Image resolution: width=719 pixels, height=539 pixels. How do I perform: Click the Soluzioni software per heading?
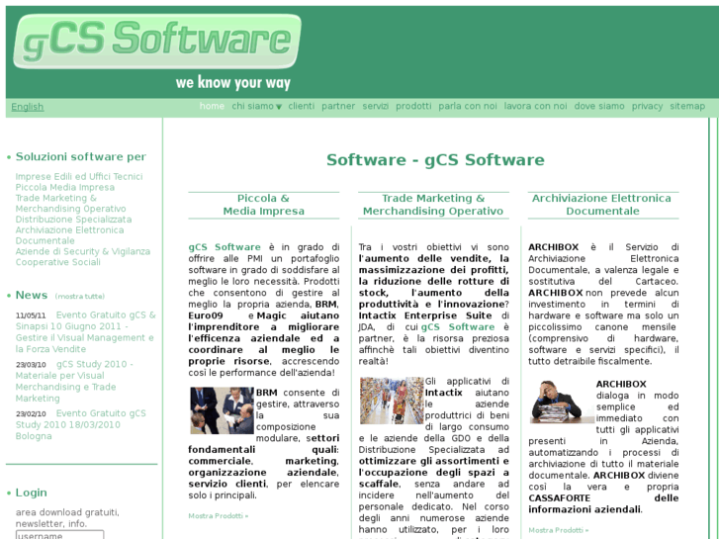point(81,157)
